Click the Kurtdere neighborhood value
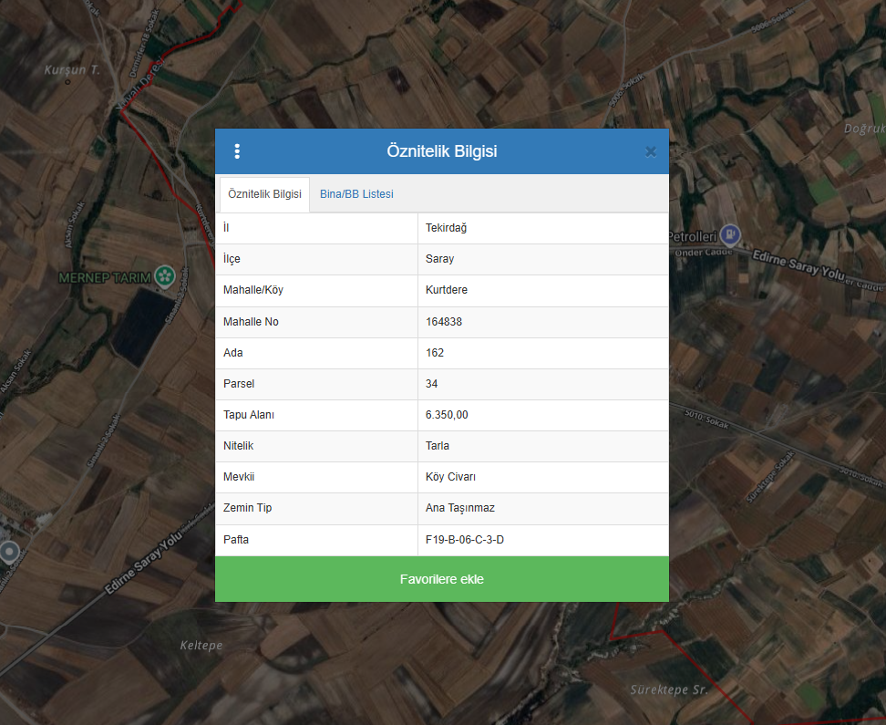Image resolution: width=886 pixels, height=725 pixels. (x=447, y=290)
